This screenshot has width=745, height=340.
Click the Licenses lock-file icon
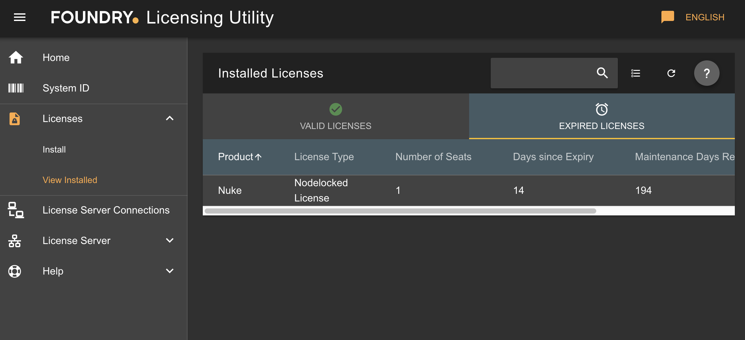coord(15,119)
